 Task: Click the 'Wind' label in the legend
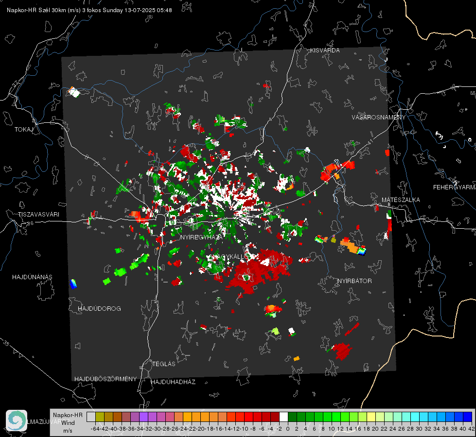click(68, 423)
